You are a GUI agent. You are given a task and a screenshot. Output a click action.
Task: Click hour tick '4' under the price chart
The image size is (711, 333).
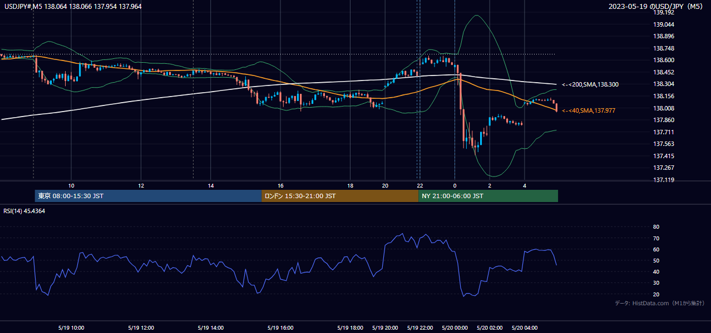525,185
